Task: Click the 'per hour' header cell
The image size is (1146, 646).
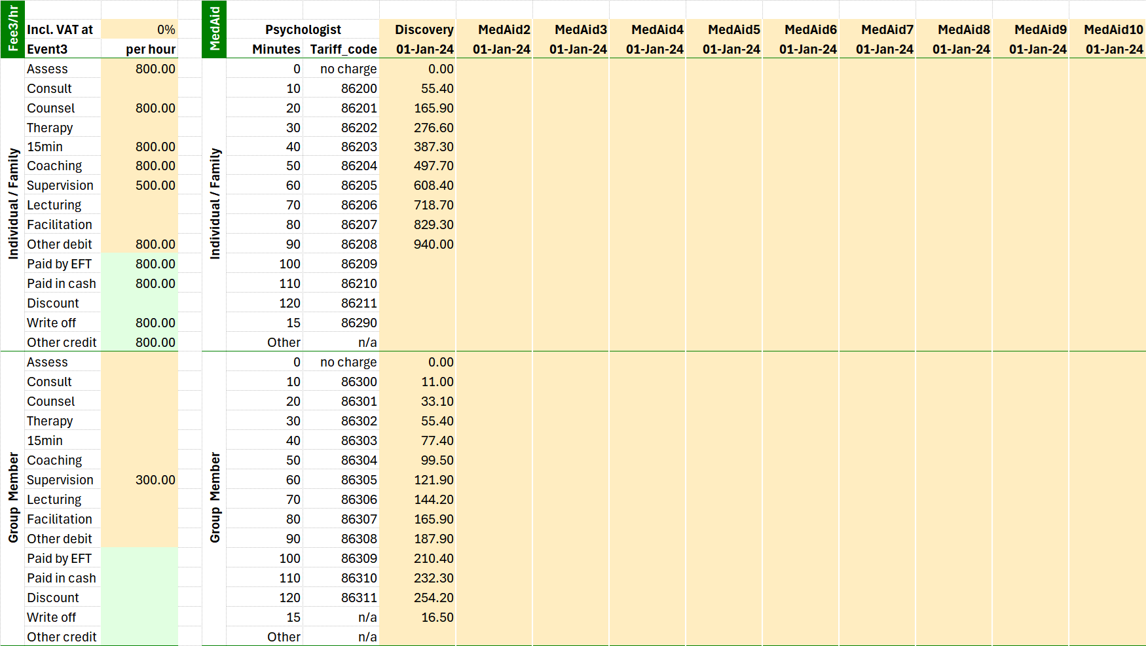Action: coord(139,49)
